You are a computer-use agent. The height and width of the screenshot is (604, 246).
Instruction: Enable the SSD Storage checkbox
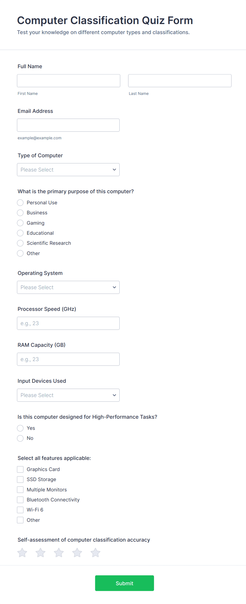20,479
